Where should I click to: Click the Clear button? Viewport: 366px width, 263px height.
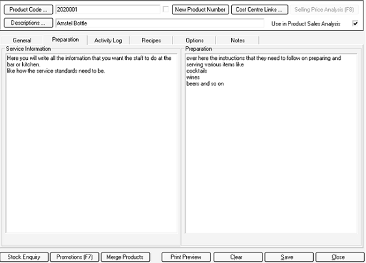(x=238, y=257)
